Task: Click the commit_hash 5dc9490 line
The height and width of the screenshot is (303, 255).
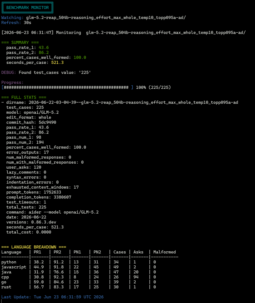Action: [31, 122]
